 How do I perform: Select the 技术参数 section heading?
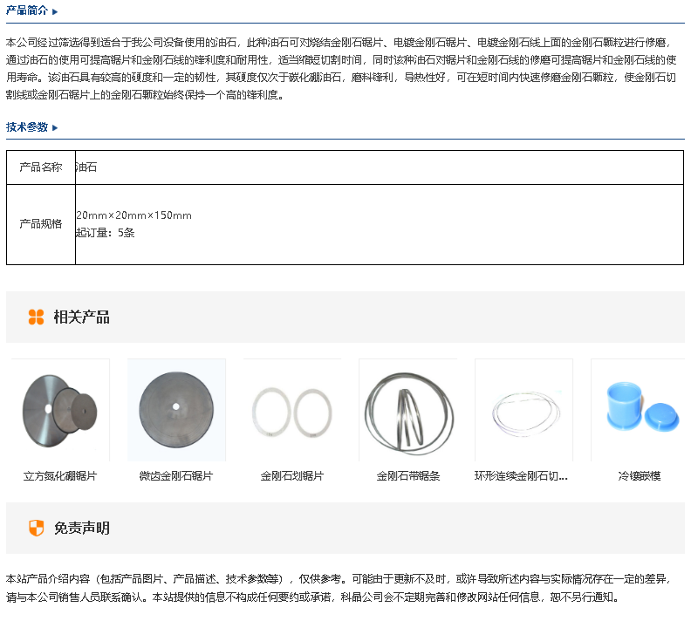coord(27,127)
